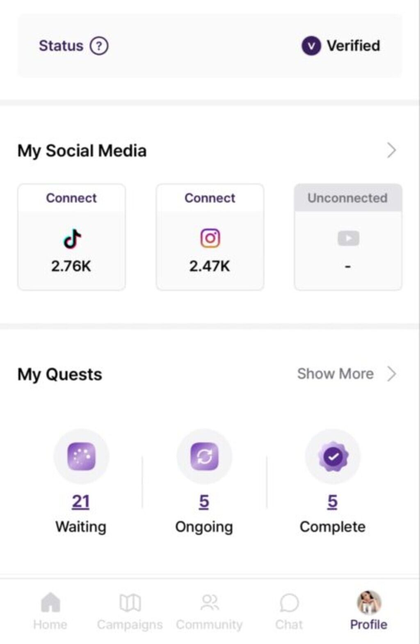420x644 pixels.
Task: Click the Verified badge icon
Action: [x=311, y=46]
